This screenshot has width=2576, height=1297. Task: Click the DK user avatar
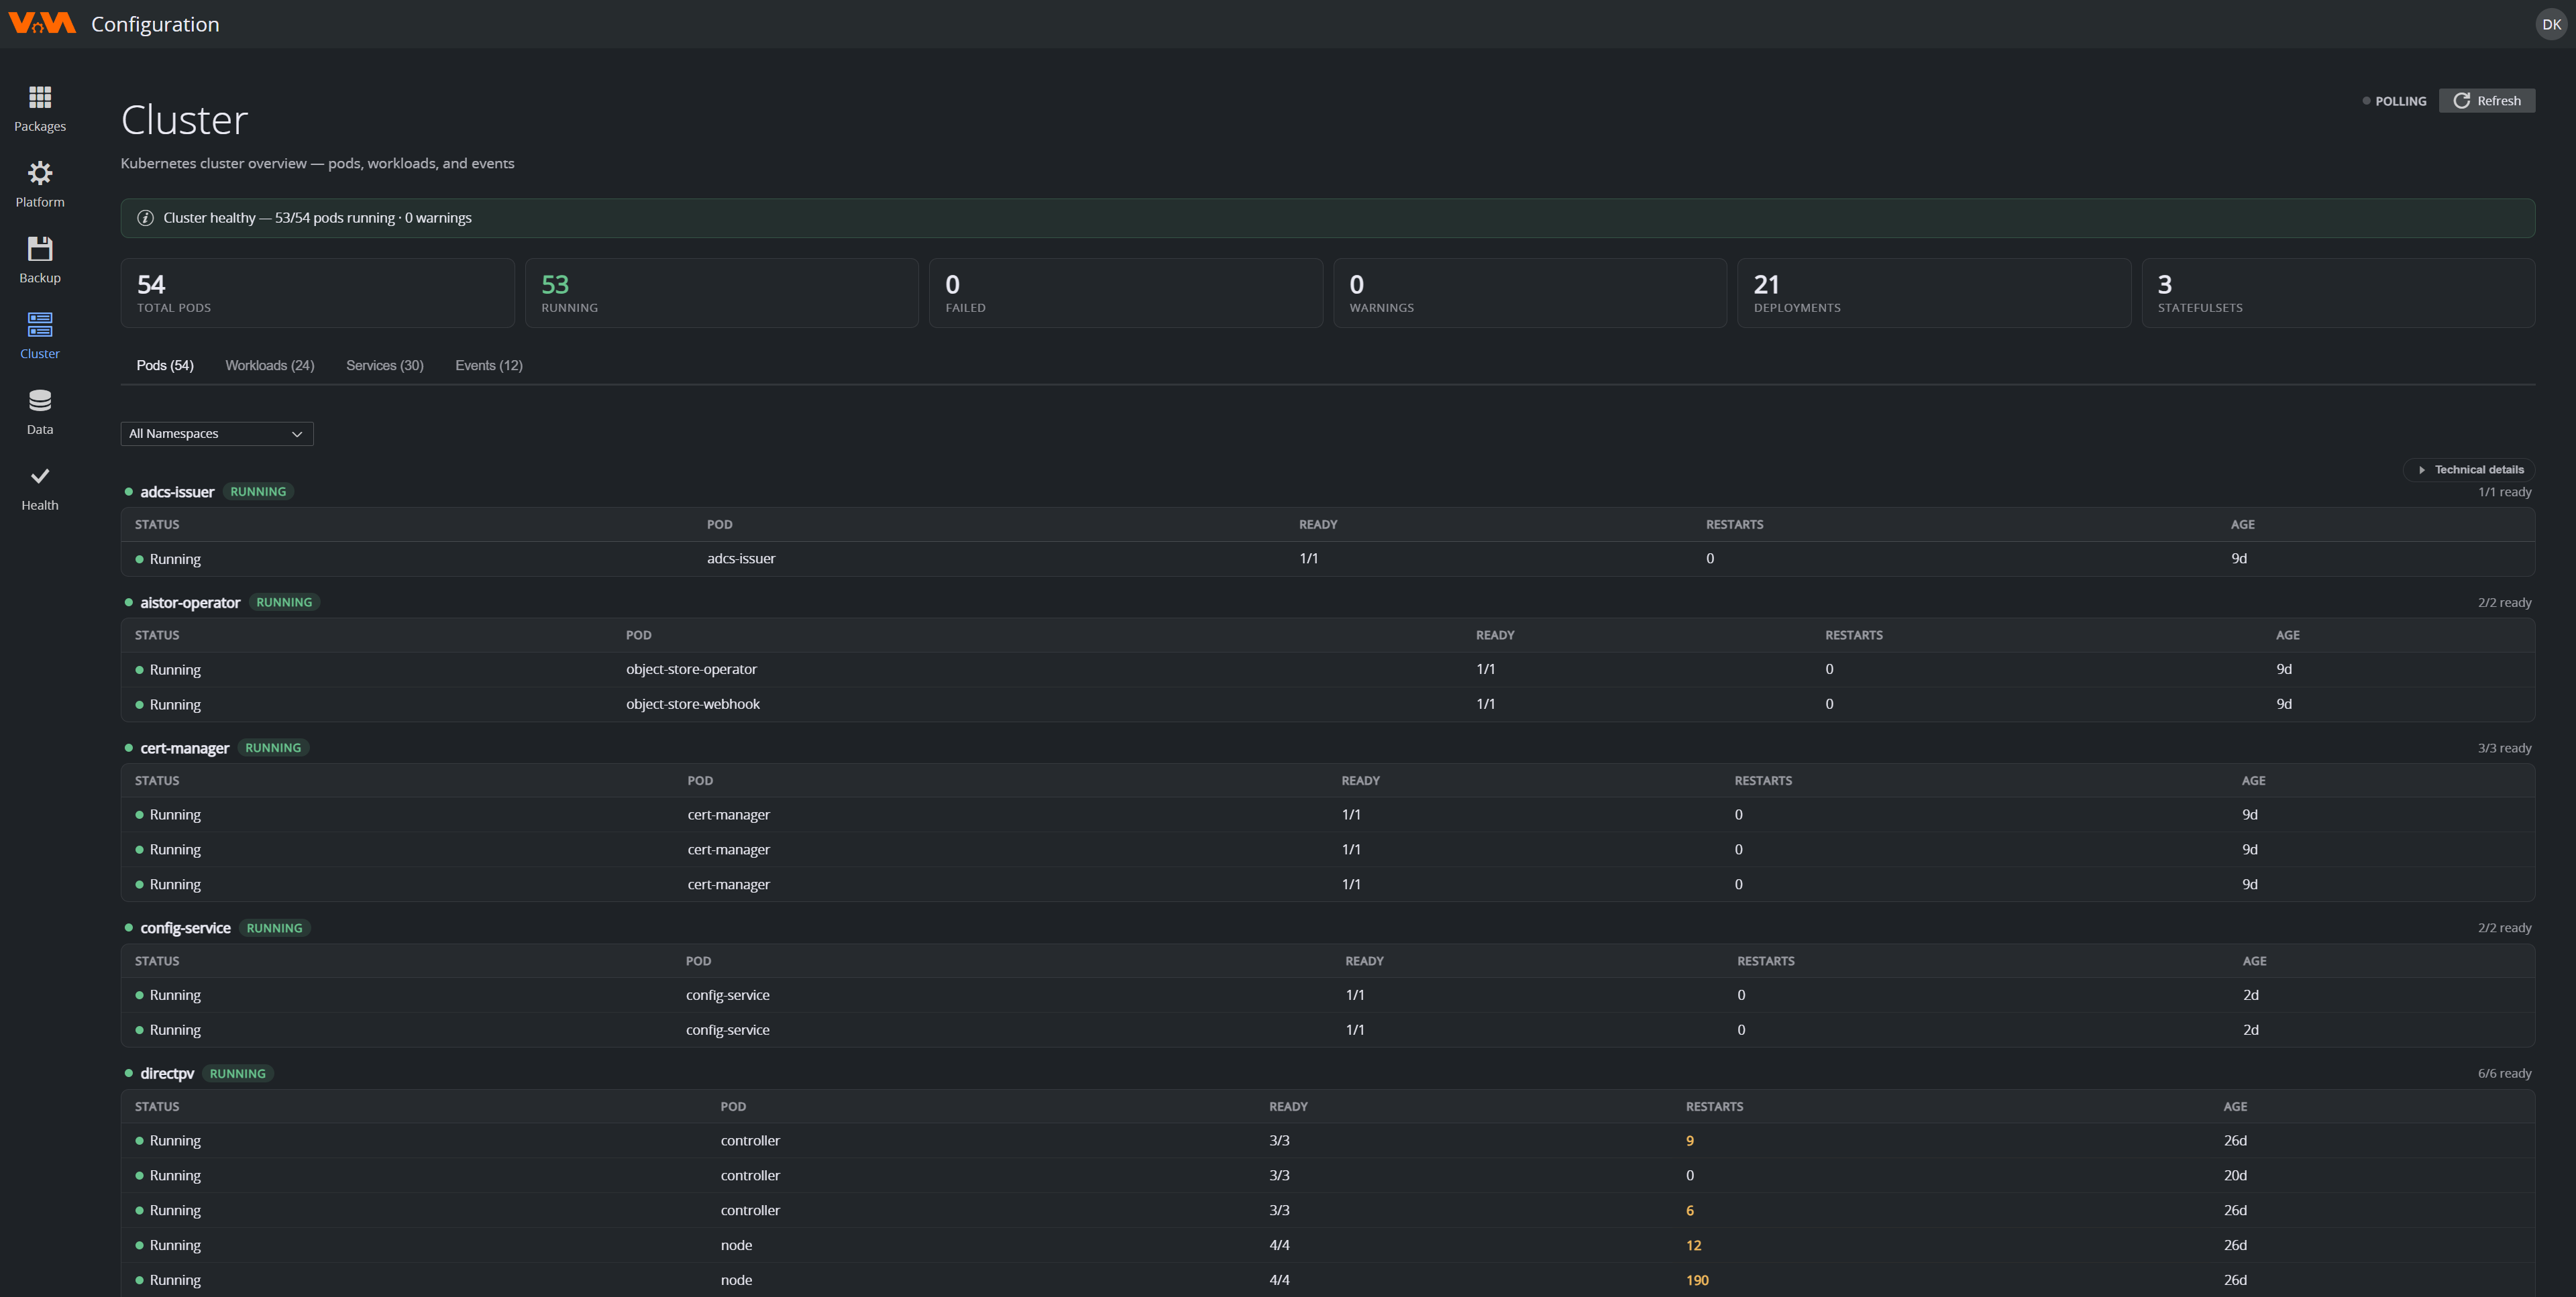[2551, 24]
